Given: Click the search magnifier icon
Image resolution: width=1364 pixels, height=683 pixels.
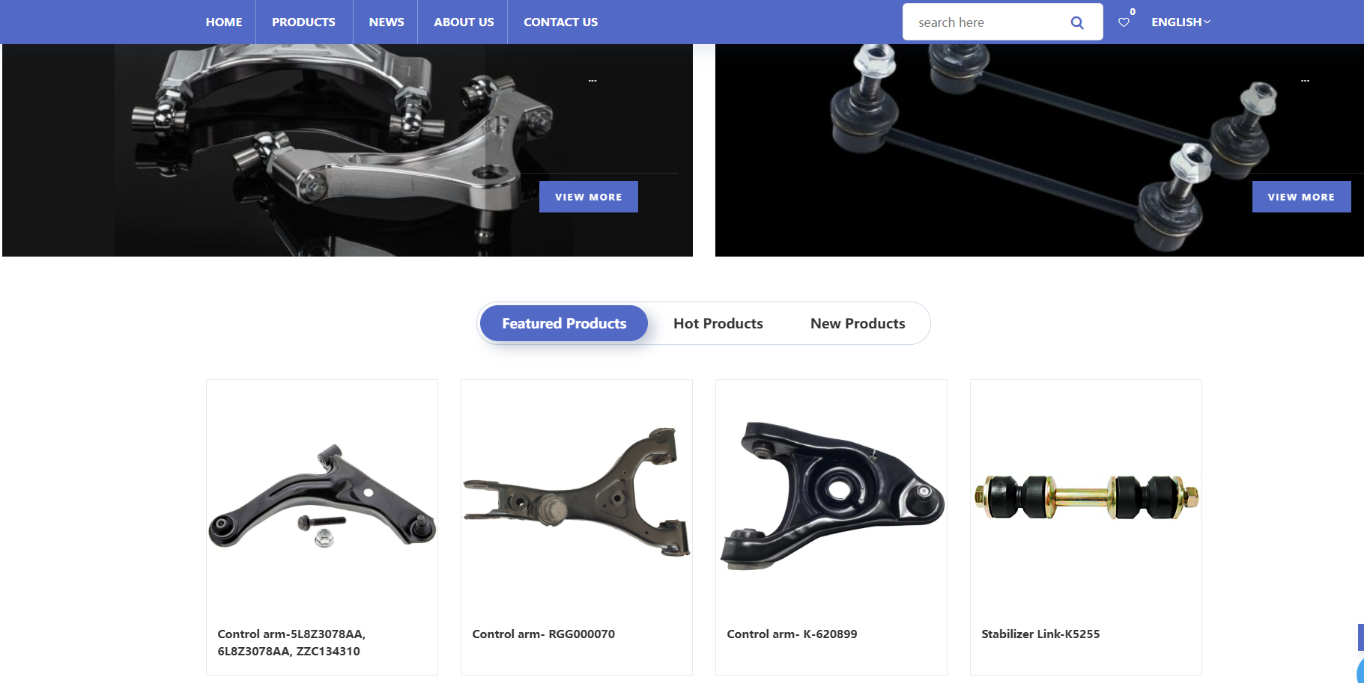Looking at the screenshot, I should pos(1077,22).
